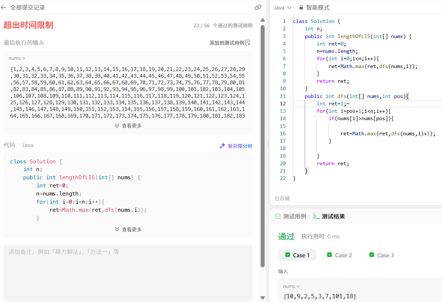Select the Case 3 tab

point(381,255)
